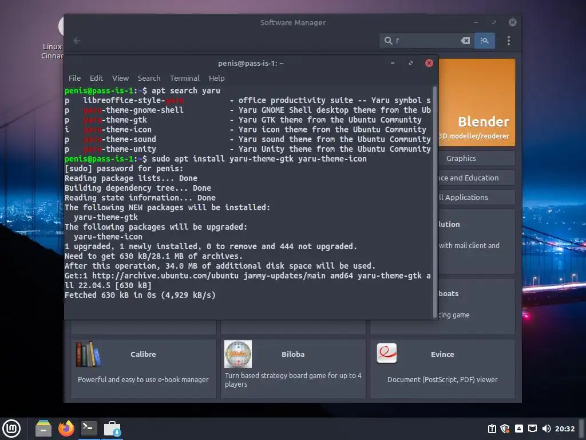Image resolution: width=586 pixels, height=440 pixels.
Task: Launch the Files manager from the panel
Action: pyautogui.click(x=43, y=429)
